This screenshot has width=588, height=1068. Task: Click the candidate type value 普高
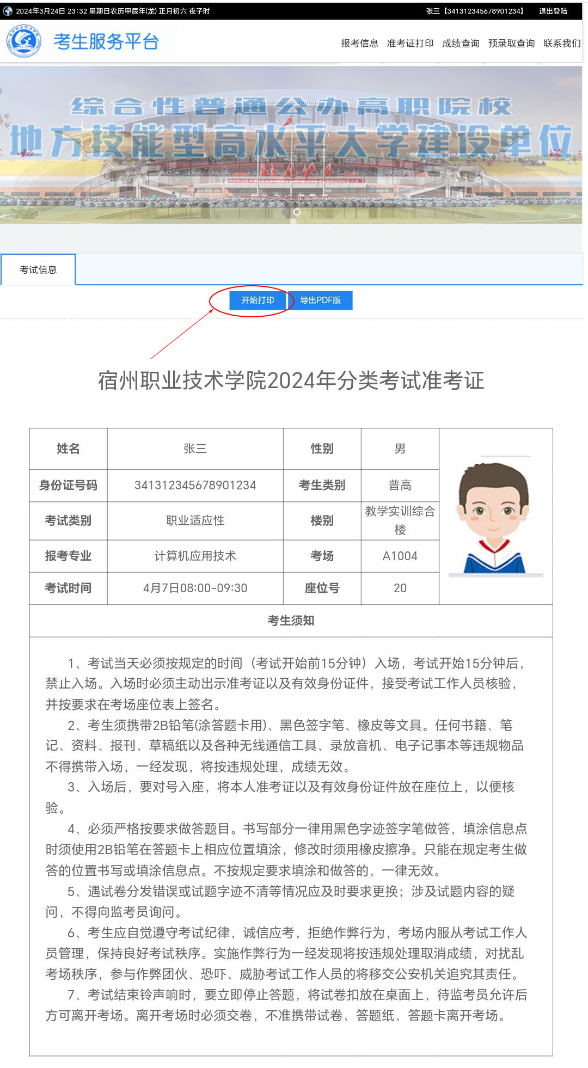point(400,486)
